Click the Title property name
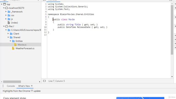The height and width of the screenshot is (99, 176). [78, 24]
